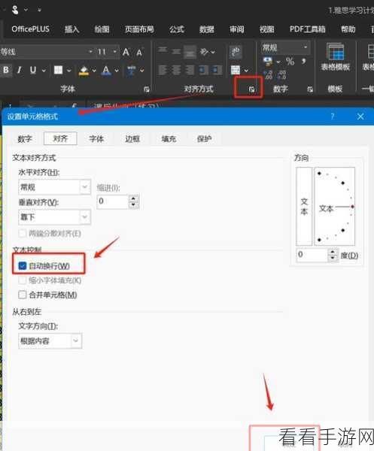Click the vertical 文本 orientation box
This screenshot has width=374, height=451.
304,206
